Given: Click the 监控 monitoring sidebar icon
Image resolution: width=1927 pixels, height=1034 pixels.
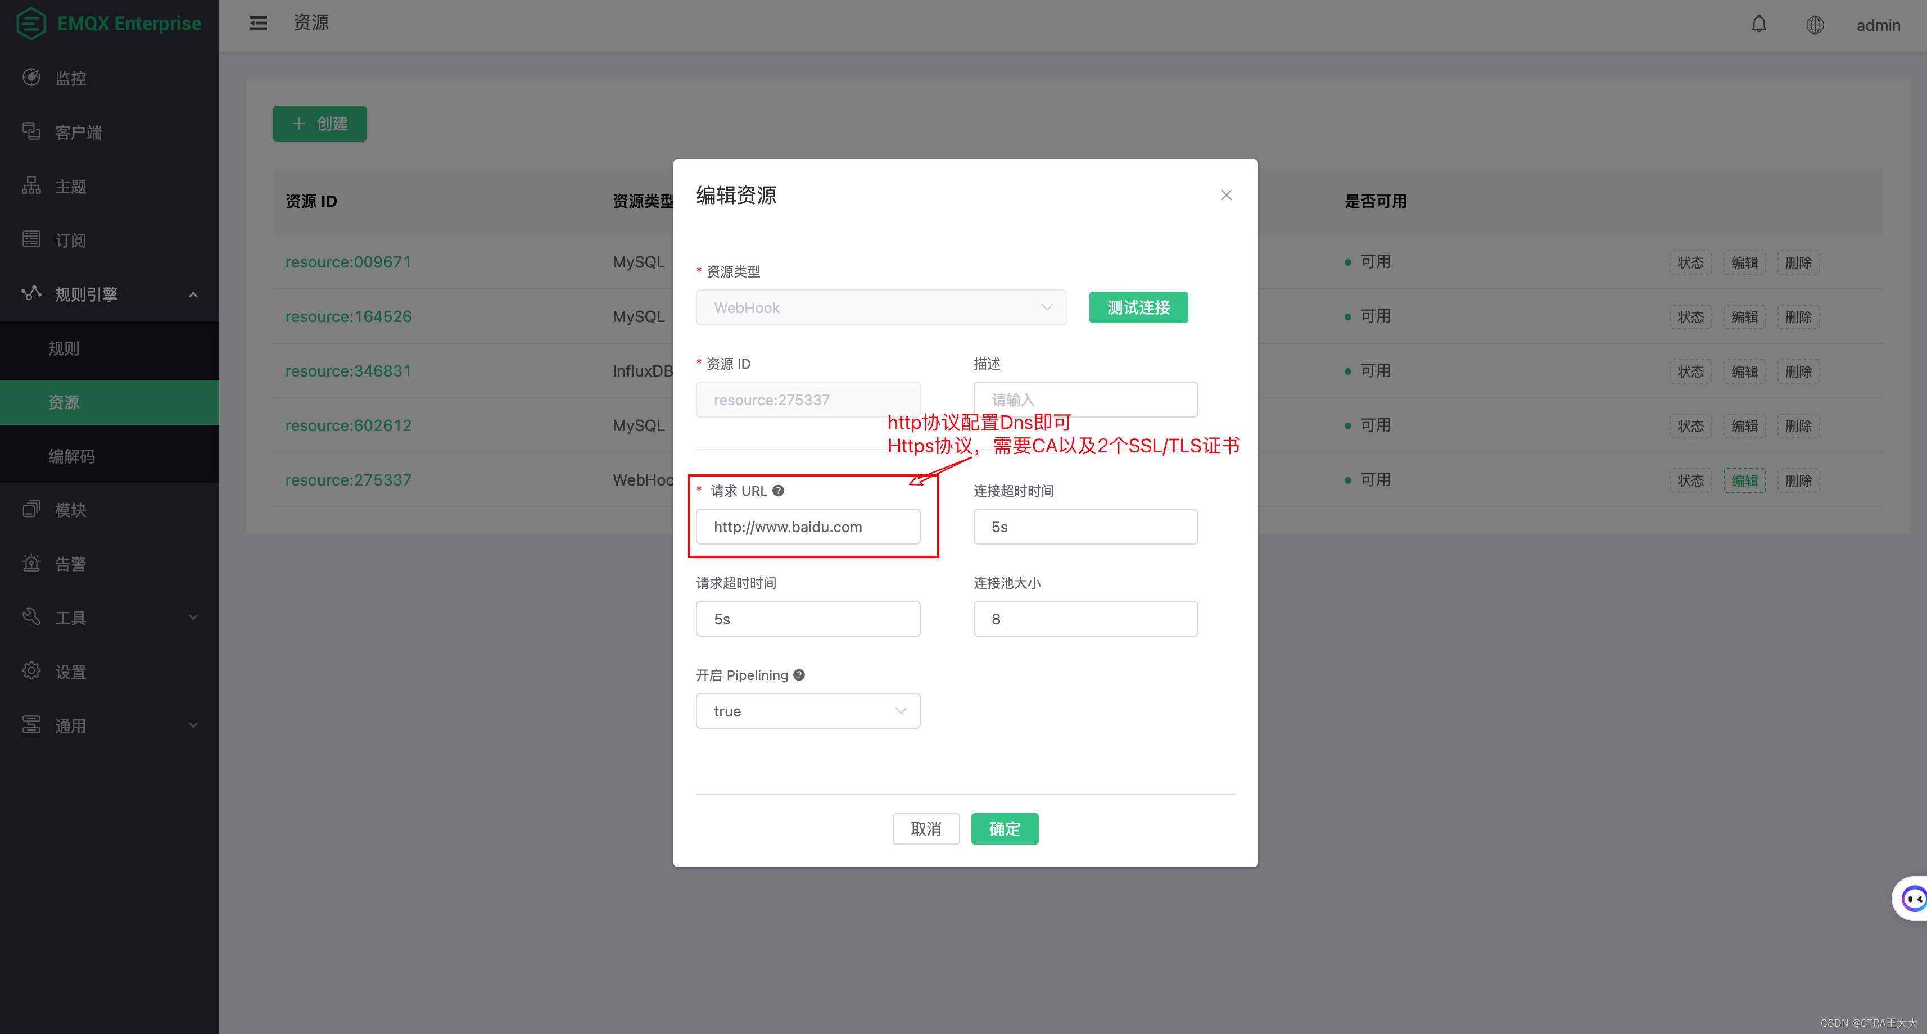Looking at the screenshot, I should coord(31,77).
